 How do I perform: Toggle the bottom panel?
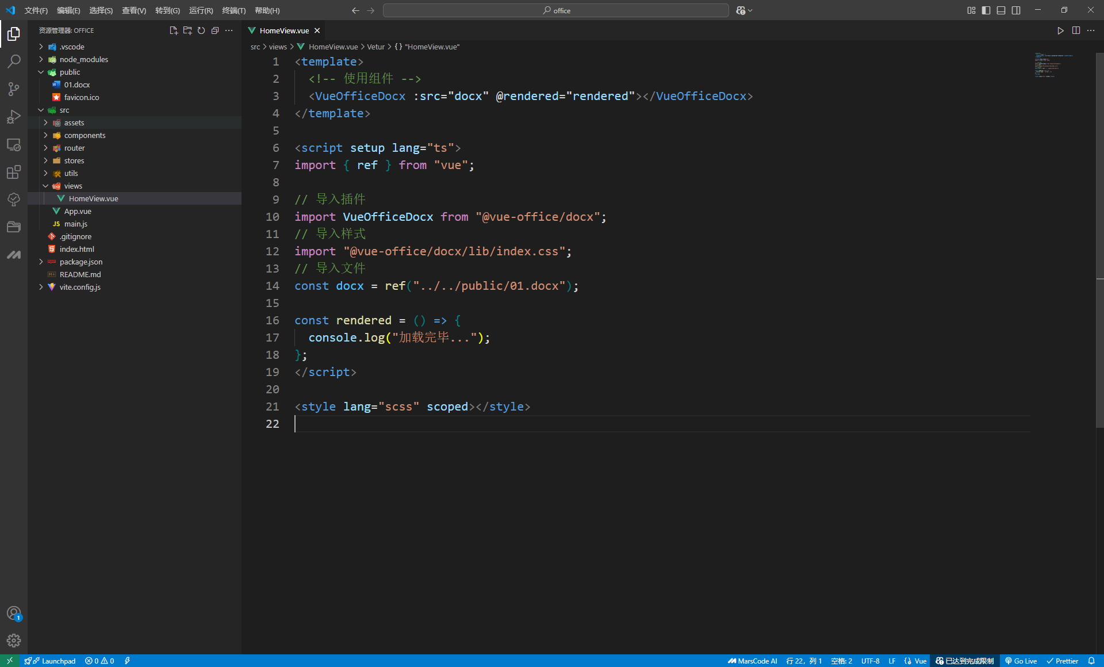click(1001, 10)
